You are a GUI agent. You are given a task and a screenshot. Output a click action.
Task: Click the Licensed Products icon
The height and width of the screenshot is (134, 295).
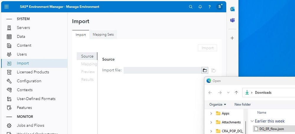[9, 72]
